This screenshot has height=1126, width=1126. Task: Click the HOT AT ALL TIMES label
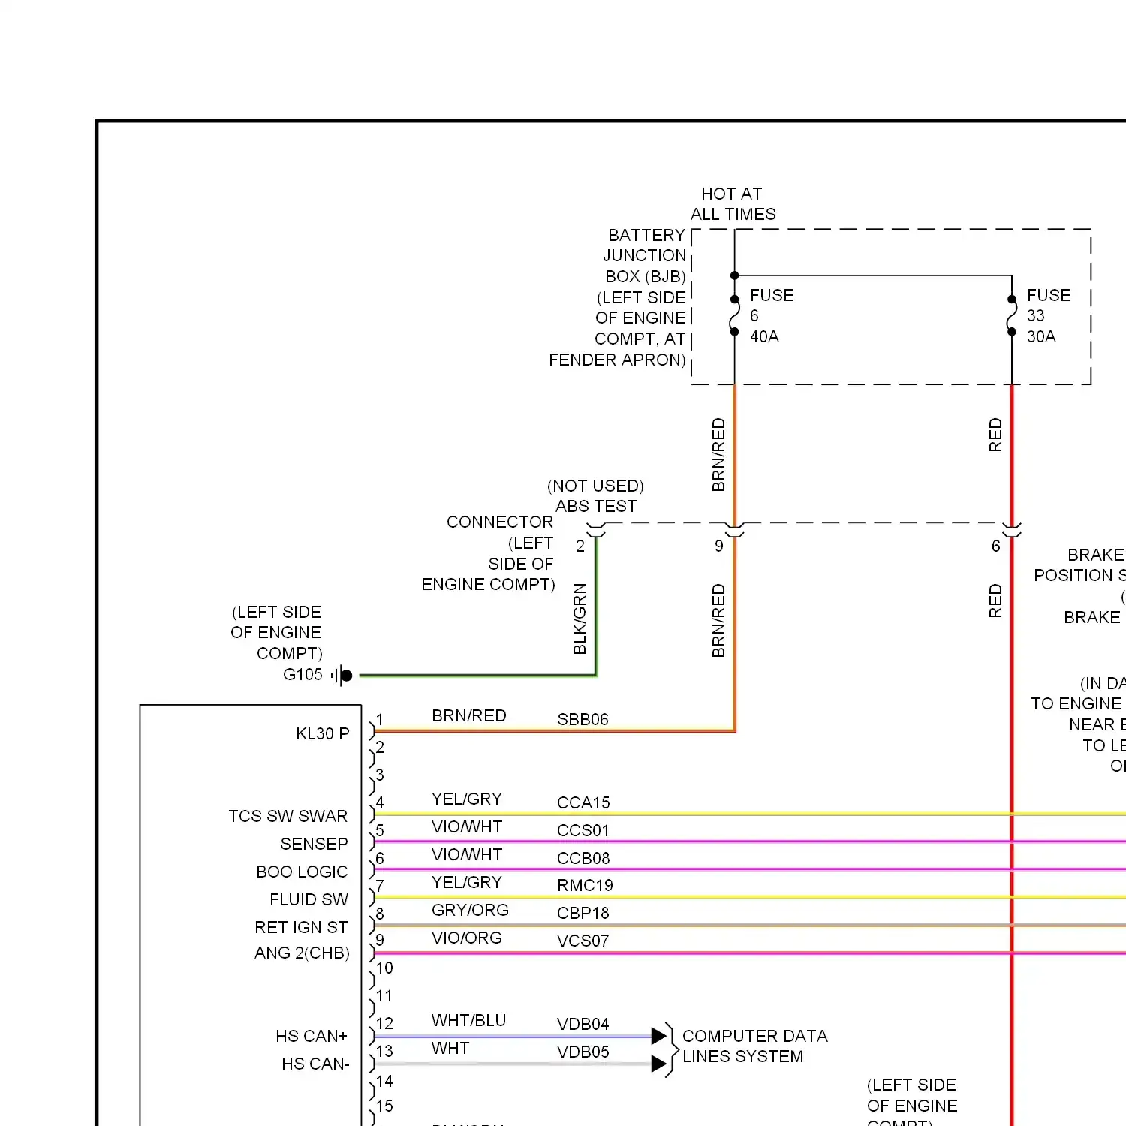tap(733, 204)
